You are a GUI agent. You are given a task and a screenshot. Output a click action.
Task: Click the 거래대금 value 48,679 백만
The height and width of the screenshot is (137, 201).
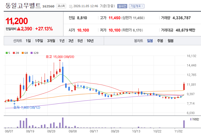coord(185,30)
